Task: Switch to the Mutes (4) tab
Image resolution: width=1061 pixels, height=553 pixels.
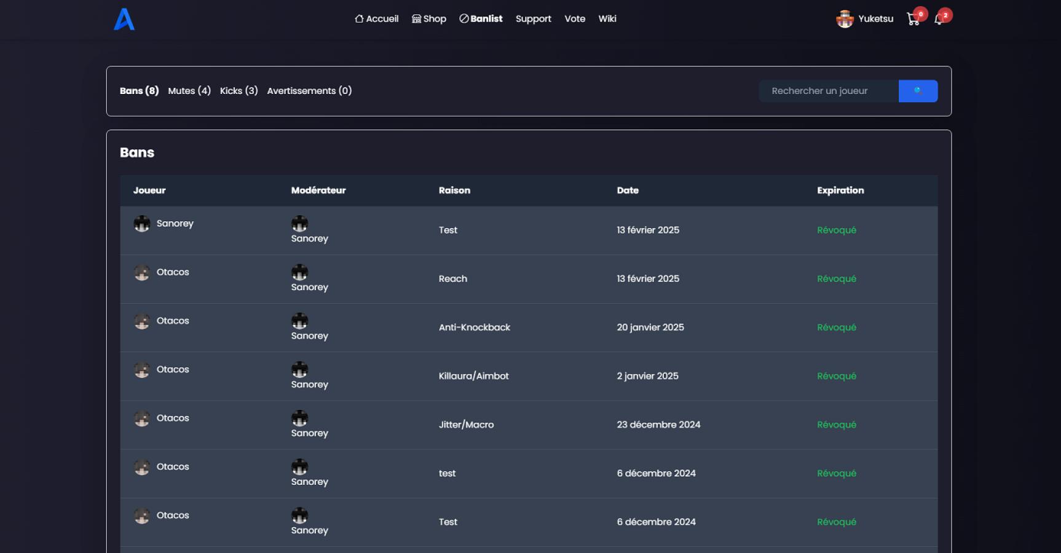Action: 189,91
